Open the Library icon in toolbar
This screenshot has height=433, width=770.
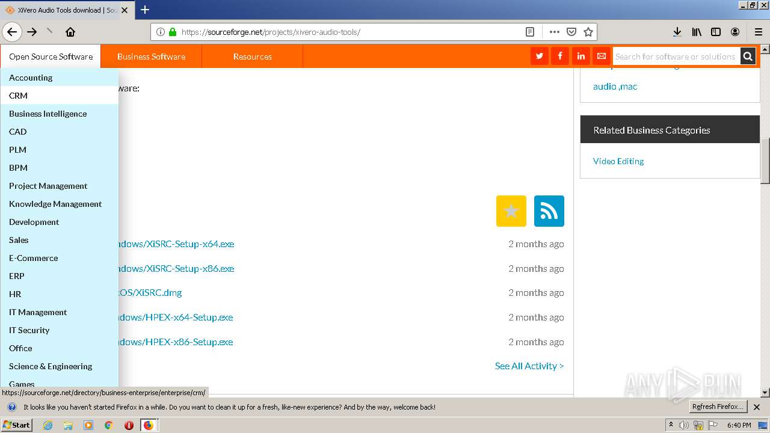tap(697, 32)
